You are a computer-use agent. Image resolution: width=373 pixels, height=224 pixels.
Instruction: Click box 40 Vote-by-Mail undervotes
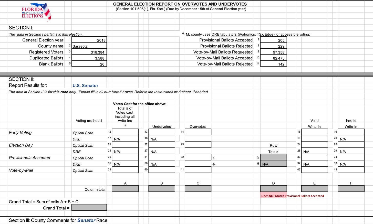[x=162, y=169]
